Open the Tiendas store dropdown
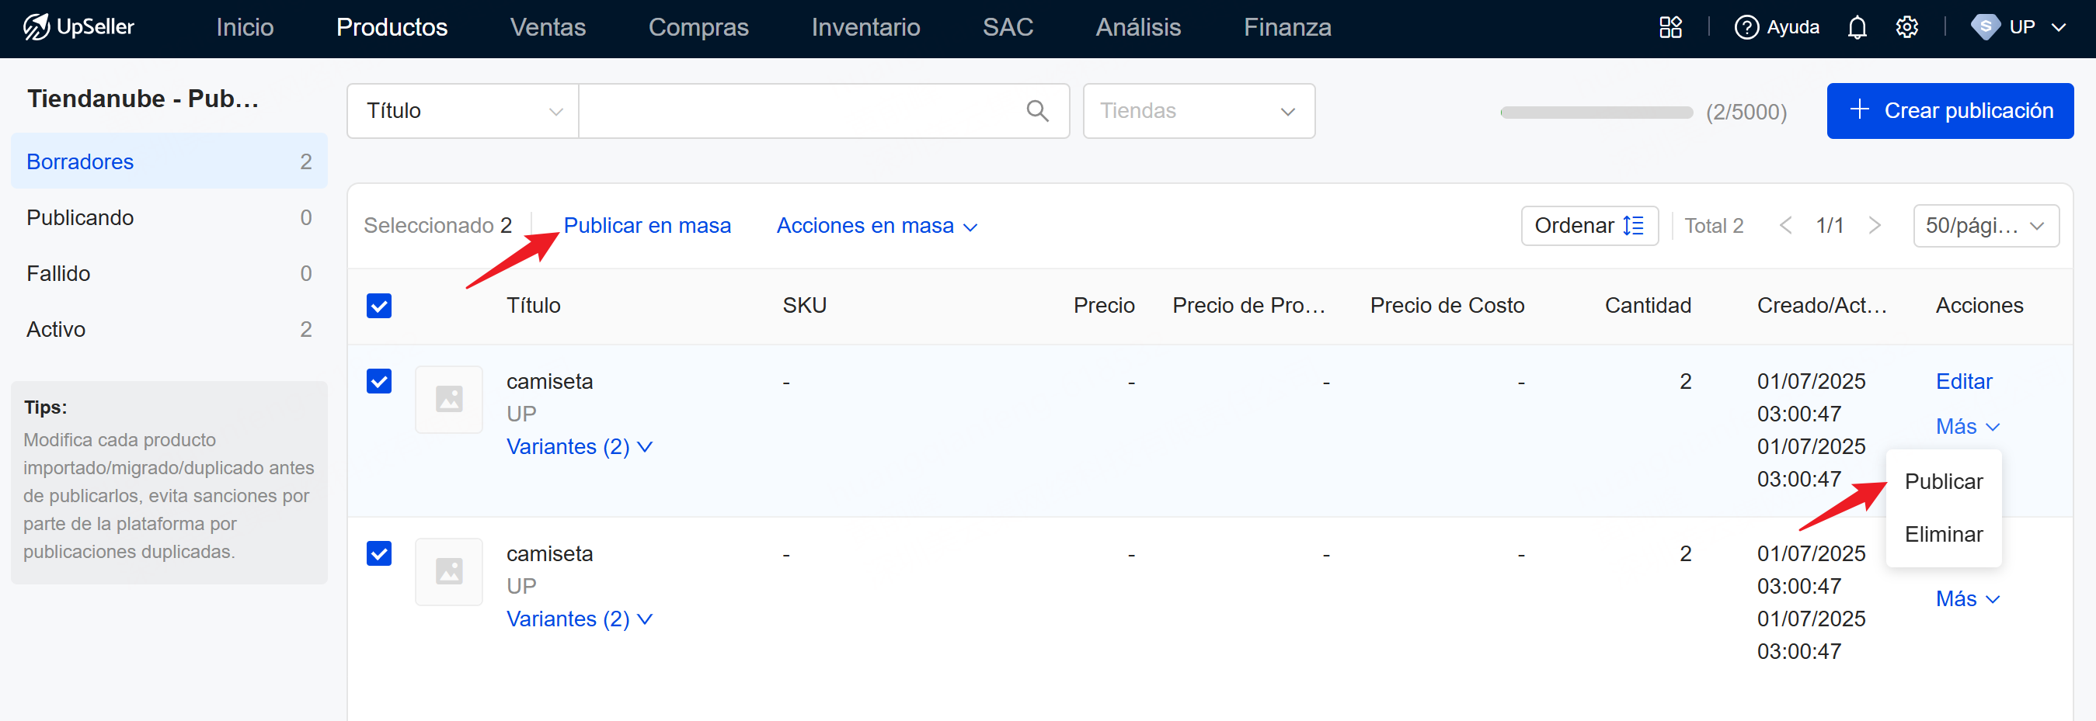Screen dimensions: 2096x721 click(x=1198, y=110)
